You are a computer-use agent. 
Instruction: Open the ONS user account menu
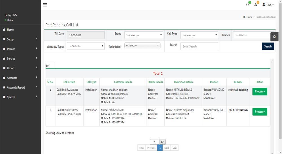(268, 5)
